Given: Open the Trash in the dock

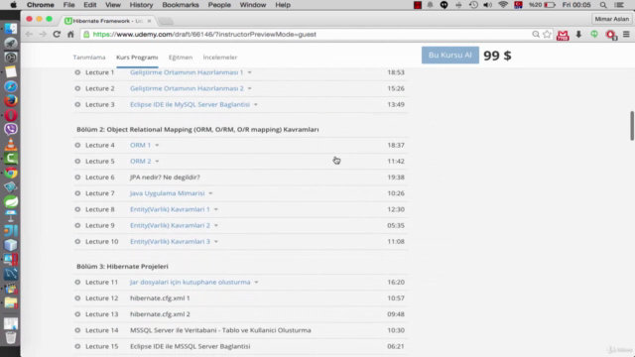Looking at the screenshot, I should [x=11, y=337].
